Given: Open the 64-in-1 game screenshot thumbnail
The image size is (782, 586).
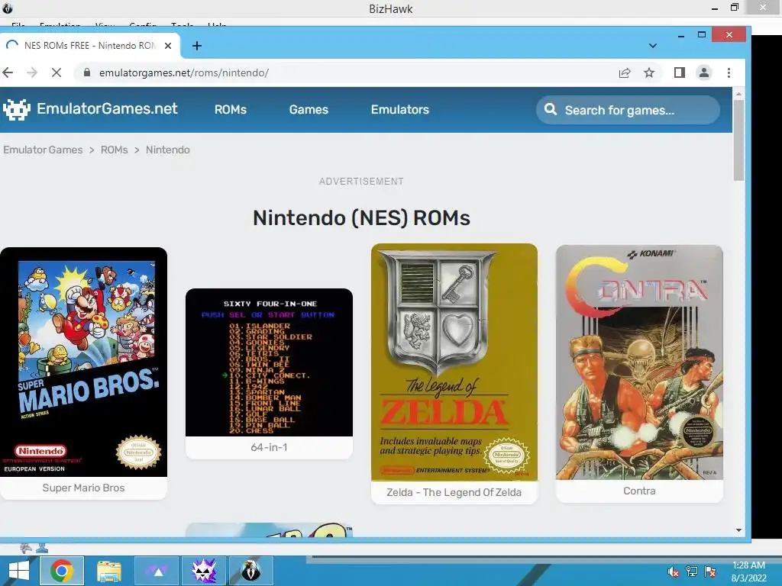Looking at the screenshot, I should click(x=269, y=362).
